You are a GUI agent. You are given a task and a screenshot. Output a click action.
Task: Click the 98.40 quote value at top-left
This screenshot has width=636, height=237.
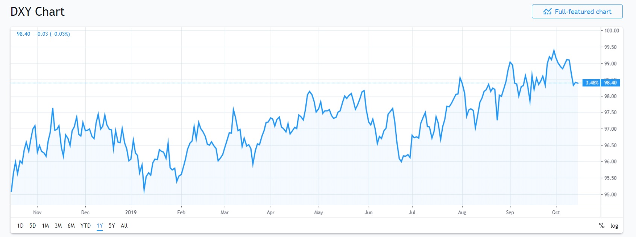click(23, 34)
